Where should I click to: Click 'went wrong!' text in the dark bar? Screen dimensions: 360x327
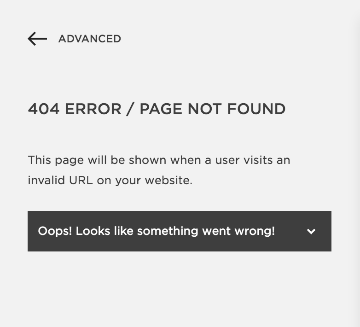[x=238, y=231]
